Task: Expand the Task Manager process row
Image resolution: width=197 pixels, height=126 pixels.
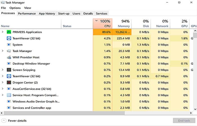Action: [3, 51]
